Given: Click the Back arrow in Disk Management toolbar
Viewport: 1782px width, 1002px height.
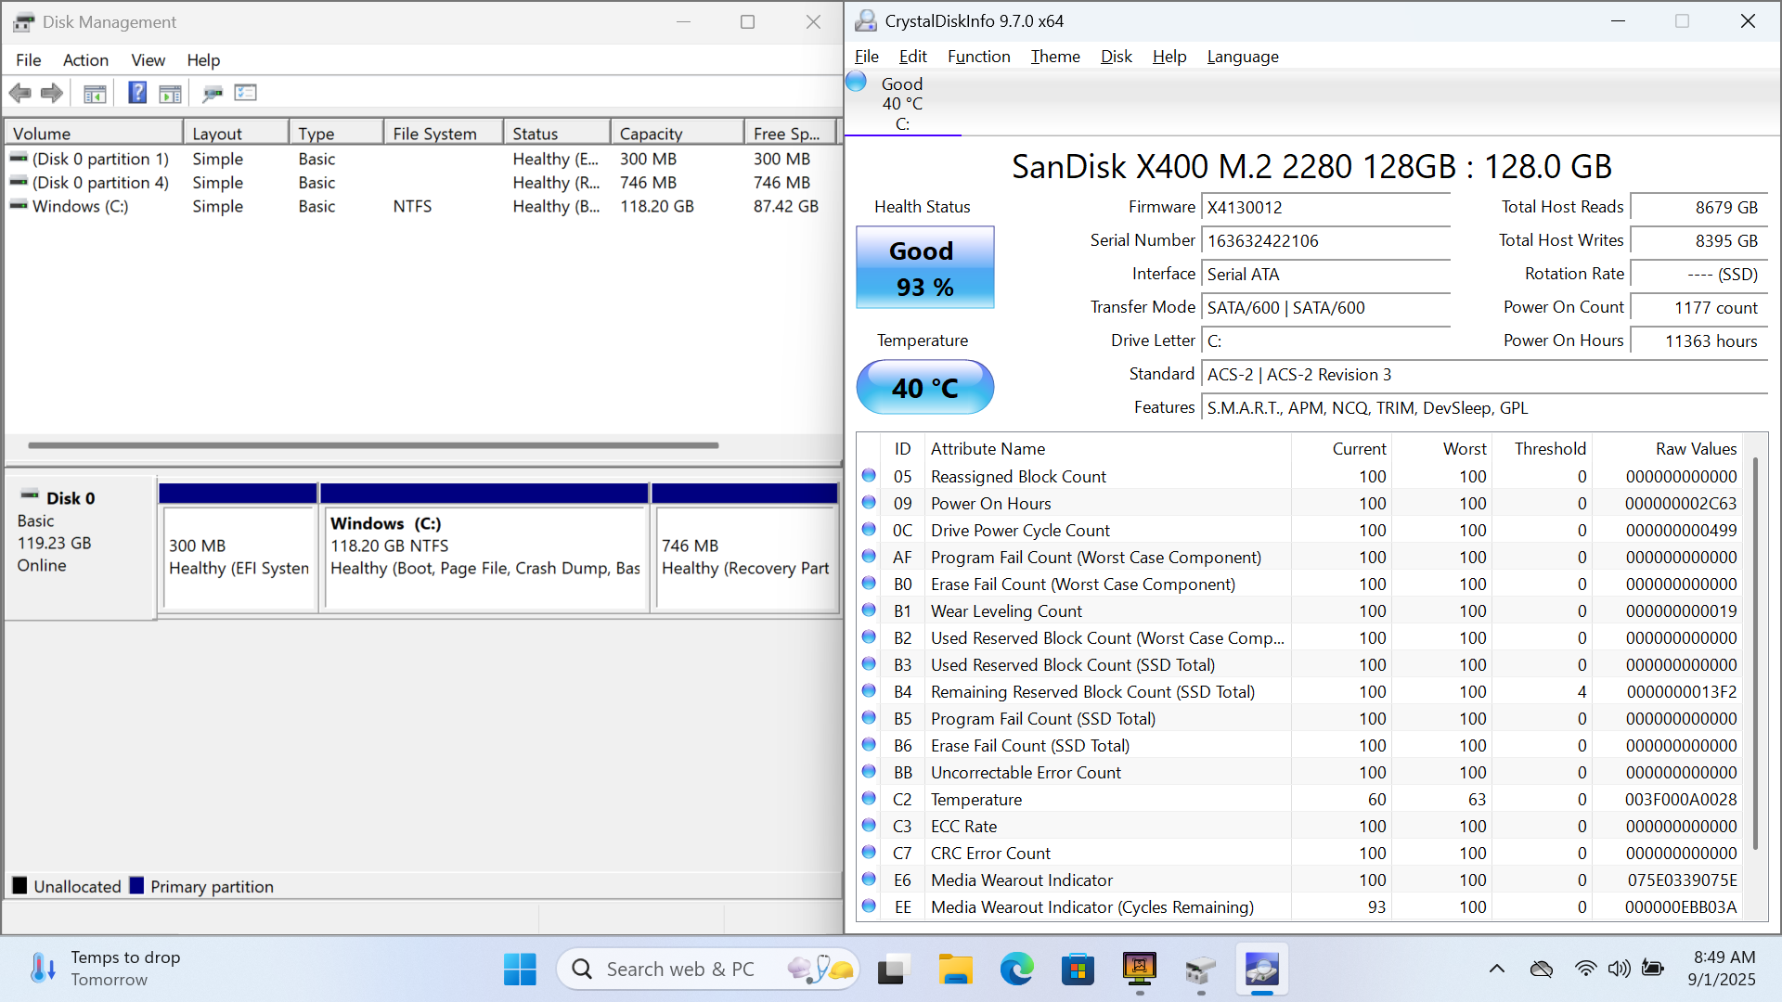Looking at the screenshot, I should pos(19,93).
